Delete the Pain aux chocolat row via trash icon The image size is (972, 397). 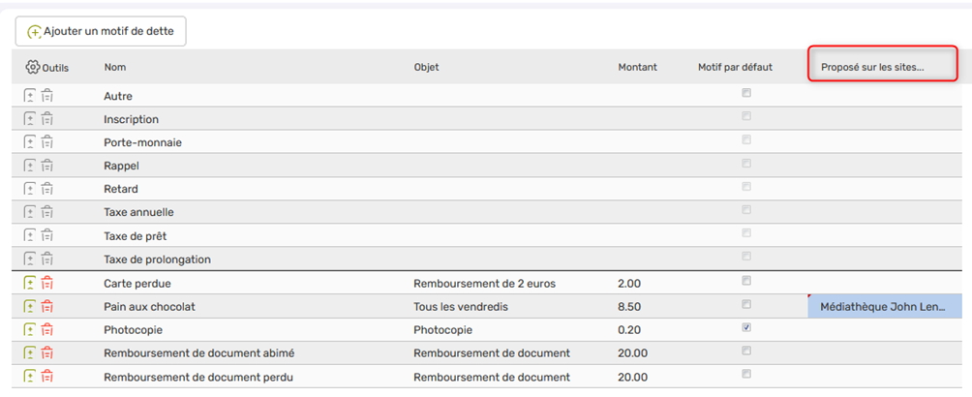[x=47, y=306]
